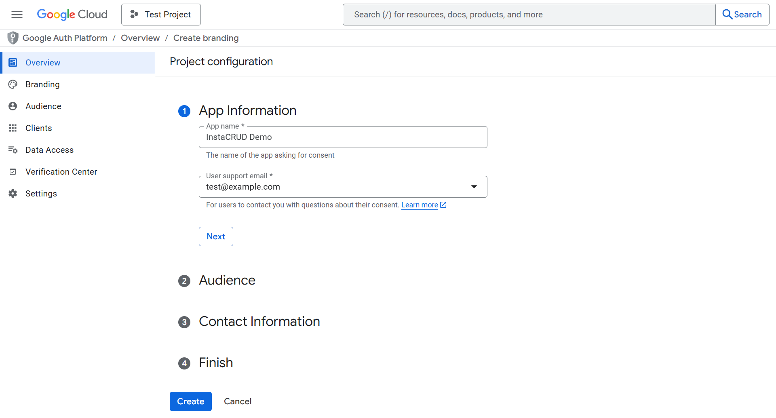Click the Next button
Image resolution: width=776 pixels, height=418 pixels.
[215, 236]
